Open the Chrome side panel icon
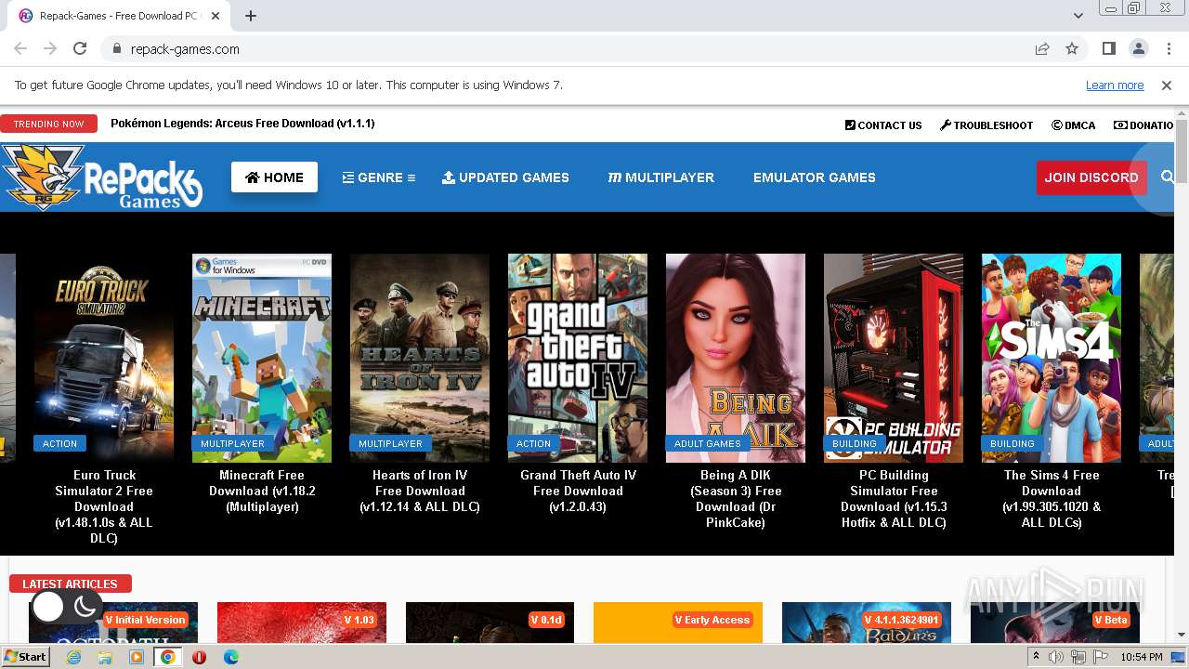The image size is (1189, 669). point(1108,48)
